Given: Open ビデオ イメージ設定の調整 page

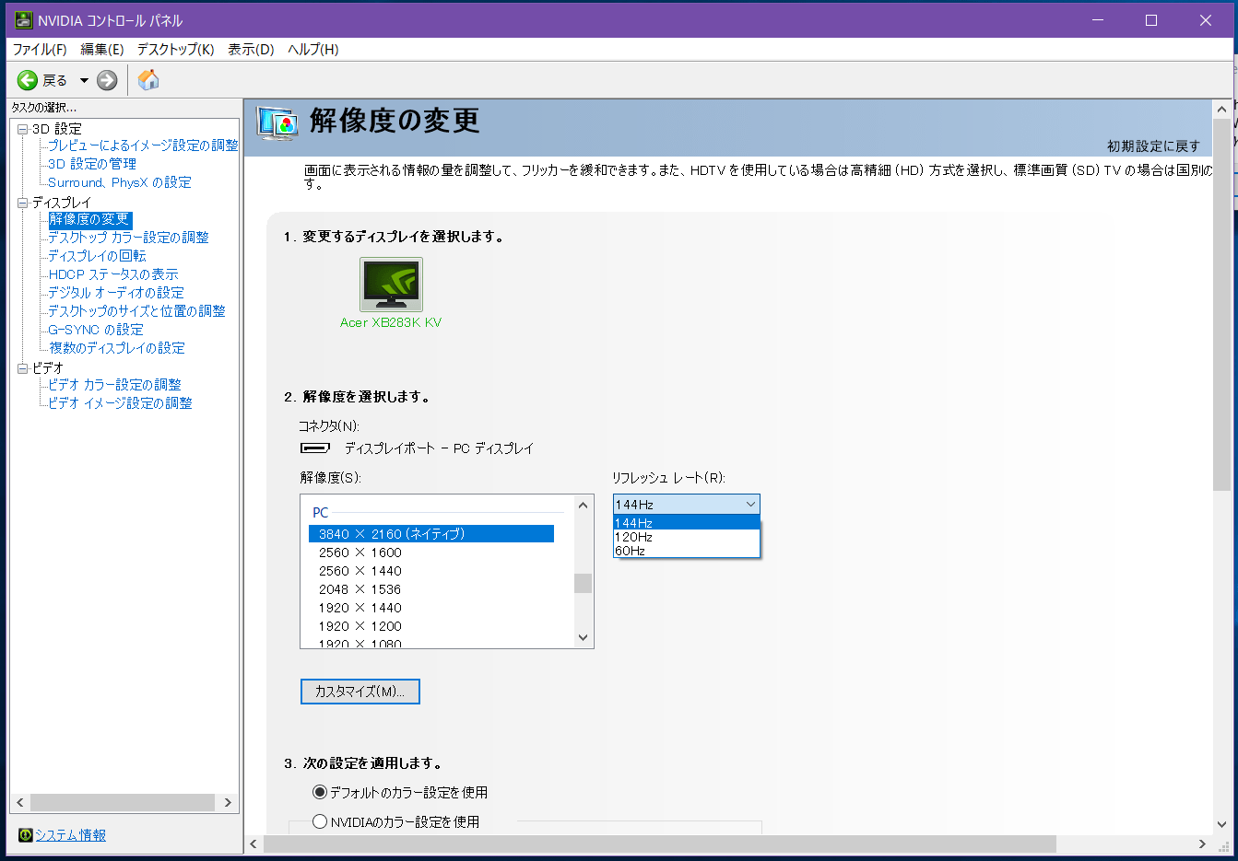Looking at the screenshot, I should click(120, 403).
